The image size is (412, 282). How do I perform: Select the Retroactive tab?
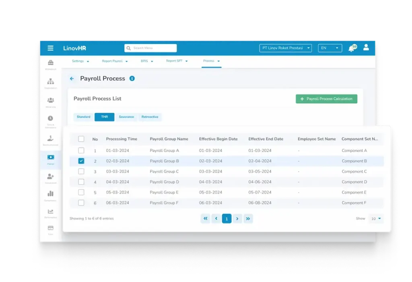[x=150, y=117]
